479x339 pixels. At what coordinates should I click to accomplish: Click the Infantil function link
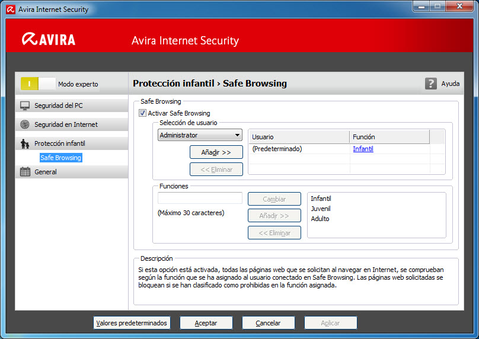coord(363,149)
